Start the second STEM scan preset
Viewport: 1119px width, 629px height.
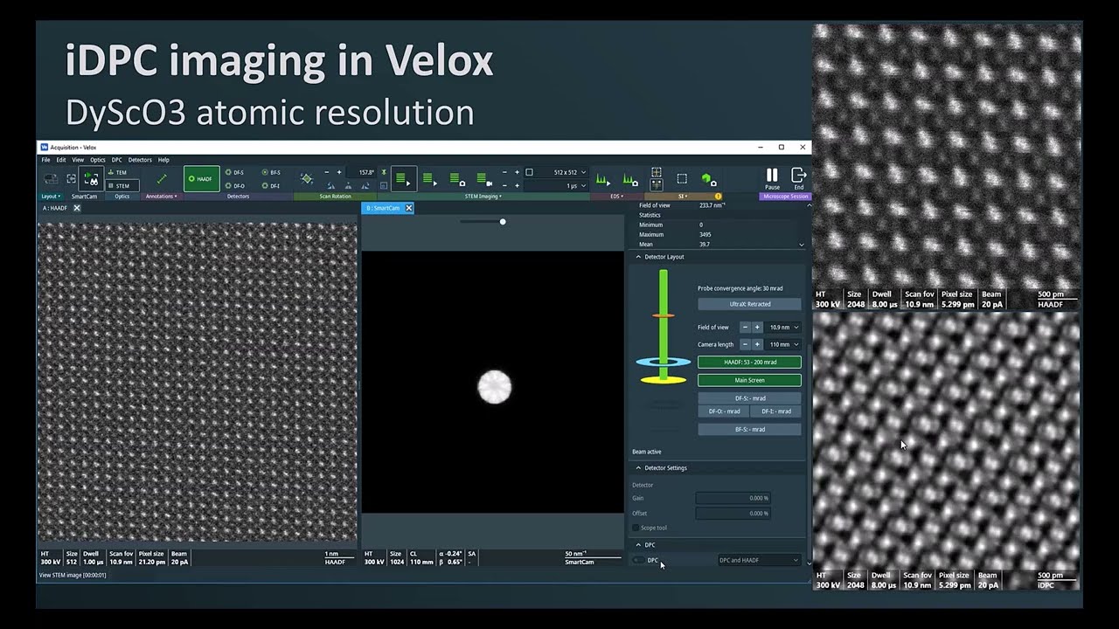(429, 179)
